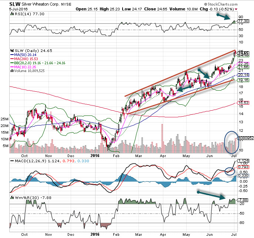Screen dimensions: 254x238
Task: Click the MACD(12,26,9) indicator label
Action: pos(28,162)
